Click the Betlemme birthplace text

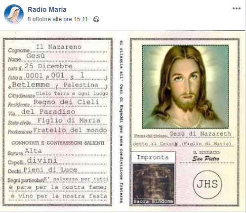pos(31,85)
